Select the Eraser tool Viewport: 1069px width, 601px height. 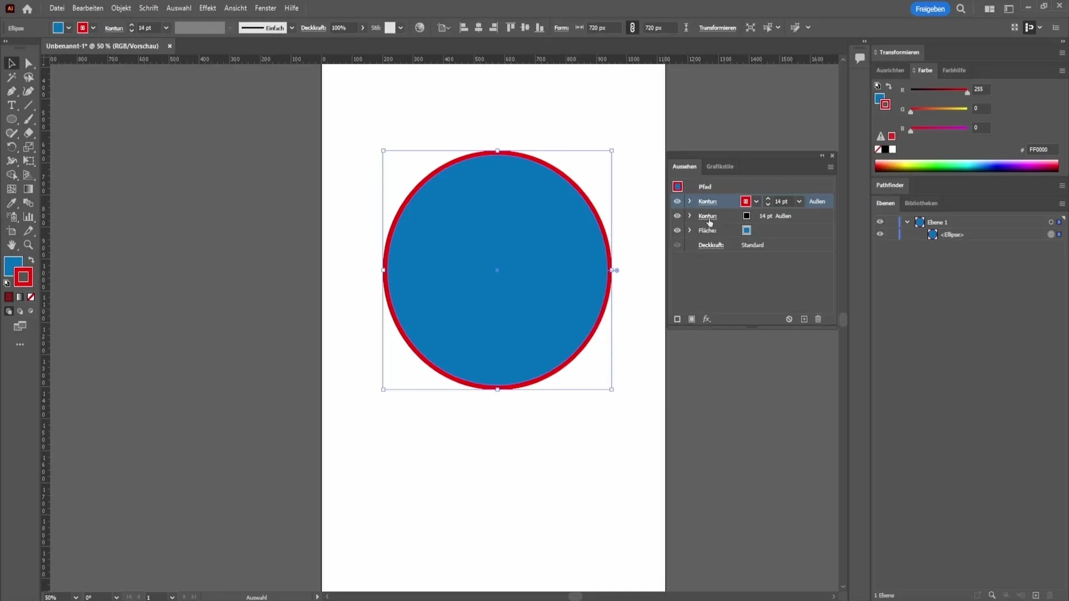pyautogui.click(x=29, y=133)
